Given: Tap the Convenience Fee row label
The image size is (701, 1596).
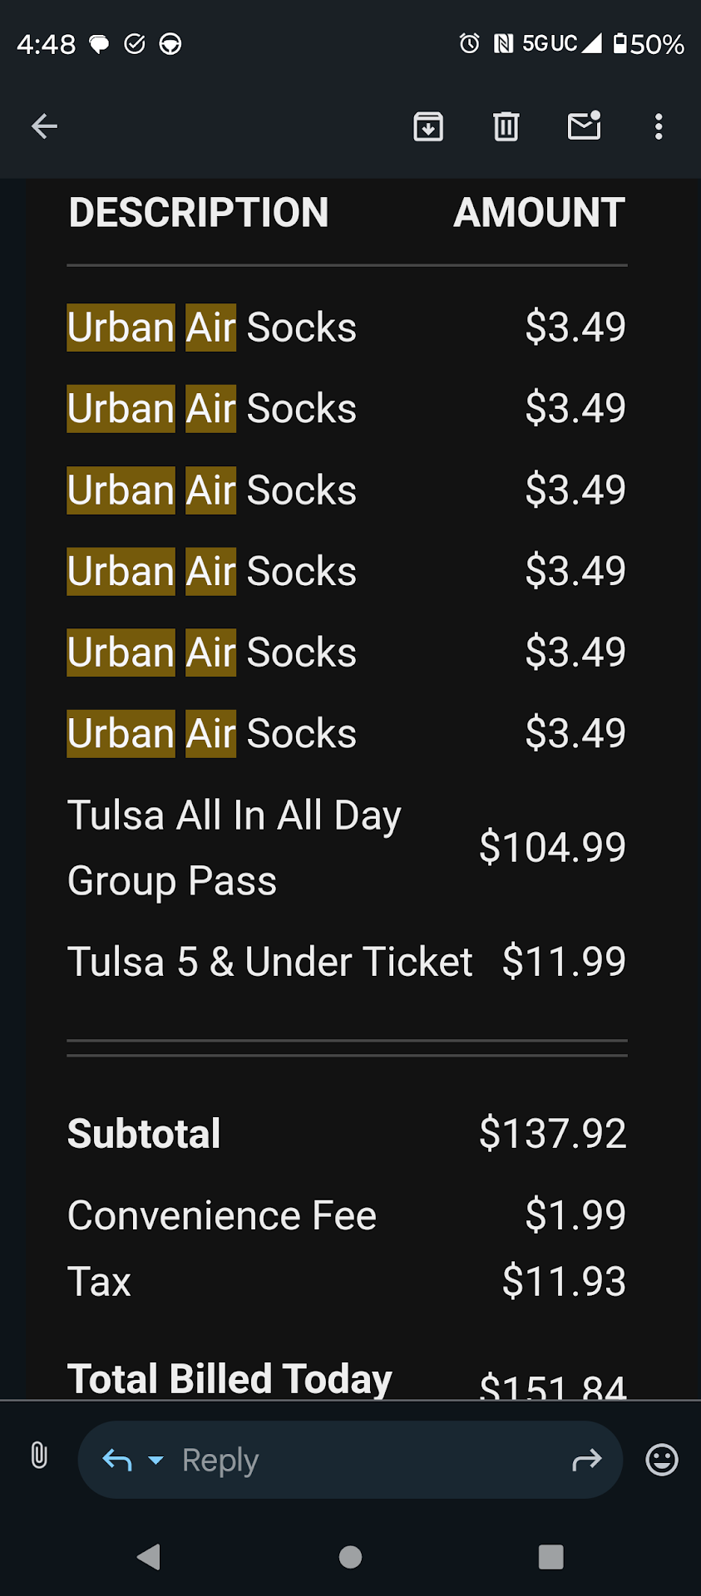Looking at the screenshot, I should pos(222,1215).
